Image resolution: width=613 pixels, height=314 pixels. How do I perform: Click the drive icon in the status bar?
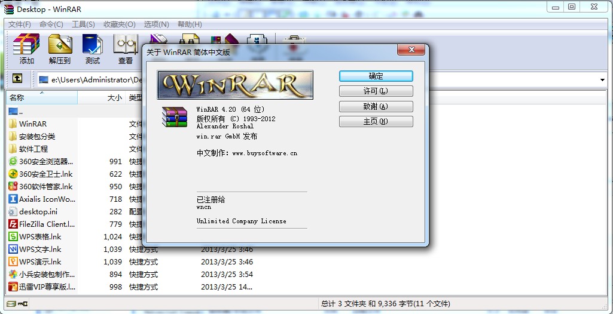pos(10,304)
